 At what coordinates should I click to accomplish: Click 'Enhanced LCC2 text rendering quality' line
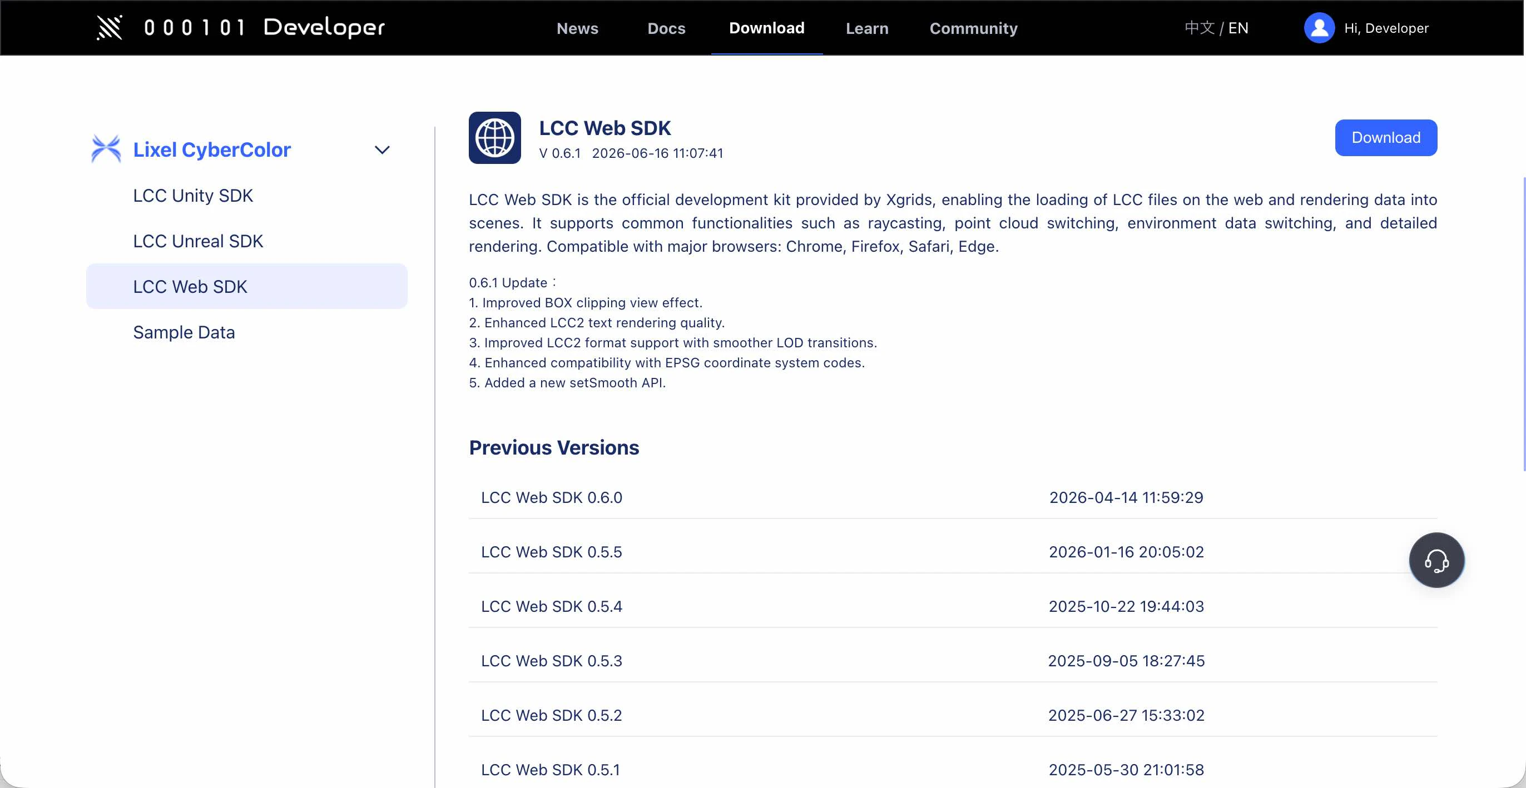[x=596, y=323]
